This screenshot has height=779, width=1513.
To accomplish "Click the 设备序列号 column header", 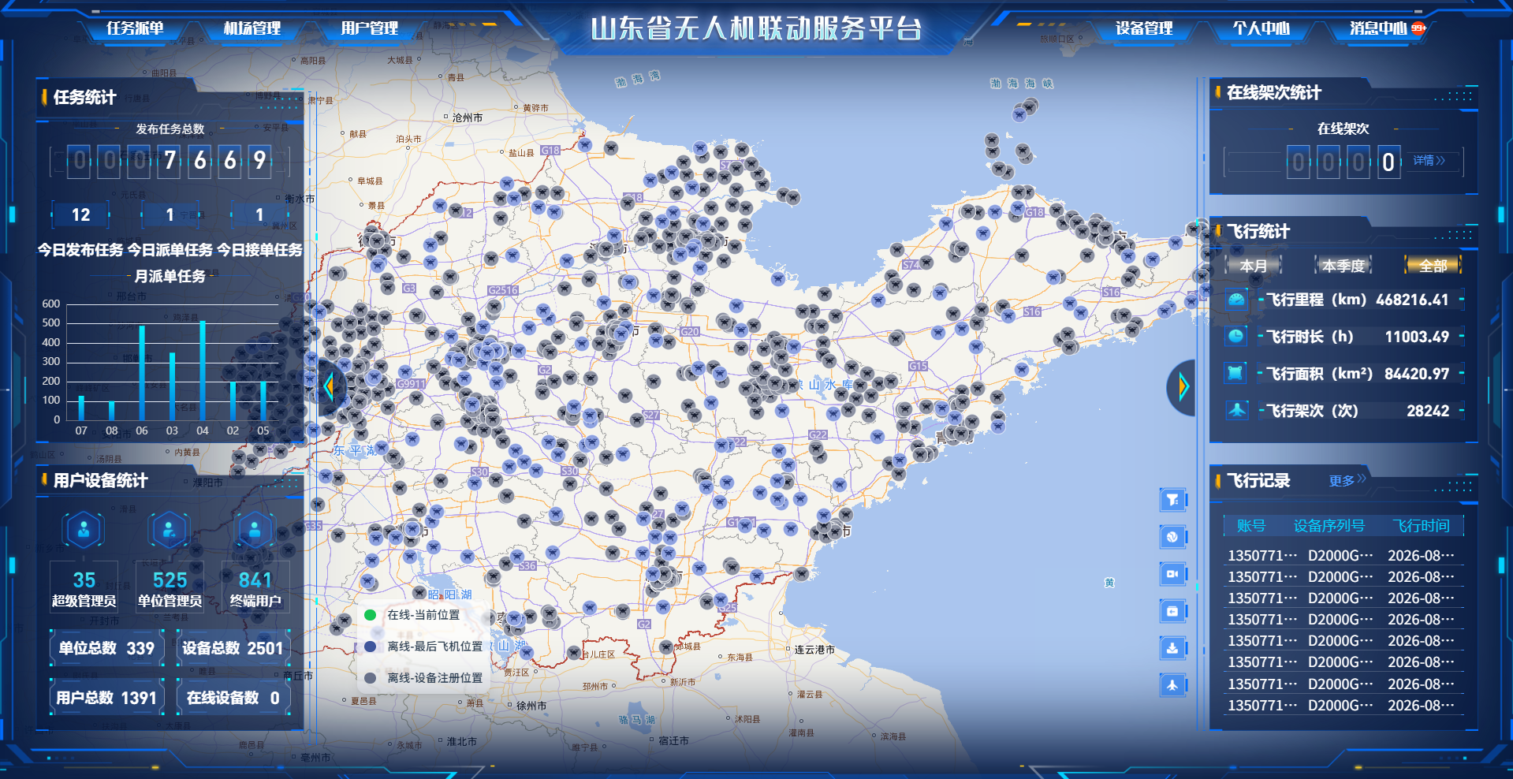I will coord(1329,526).
